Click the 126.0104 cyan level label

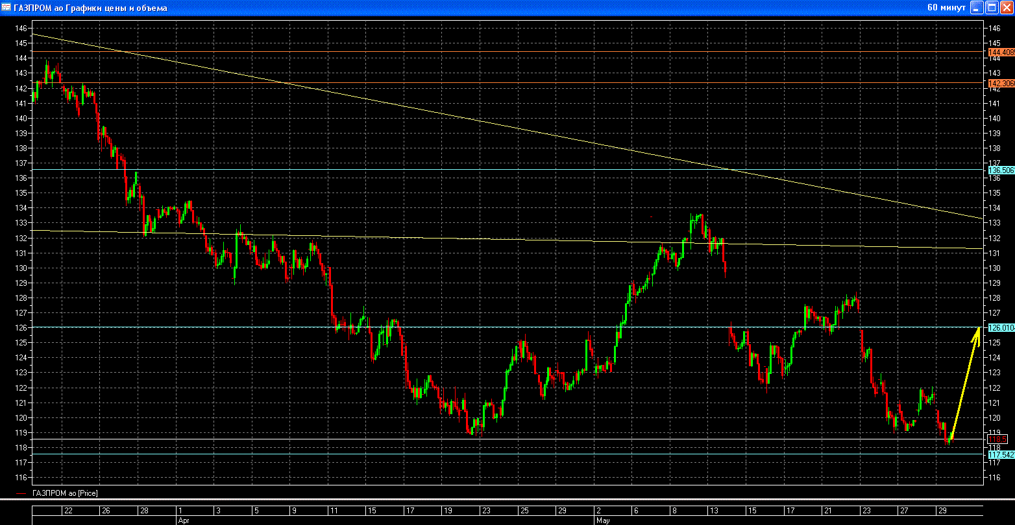[1001, 327]
